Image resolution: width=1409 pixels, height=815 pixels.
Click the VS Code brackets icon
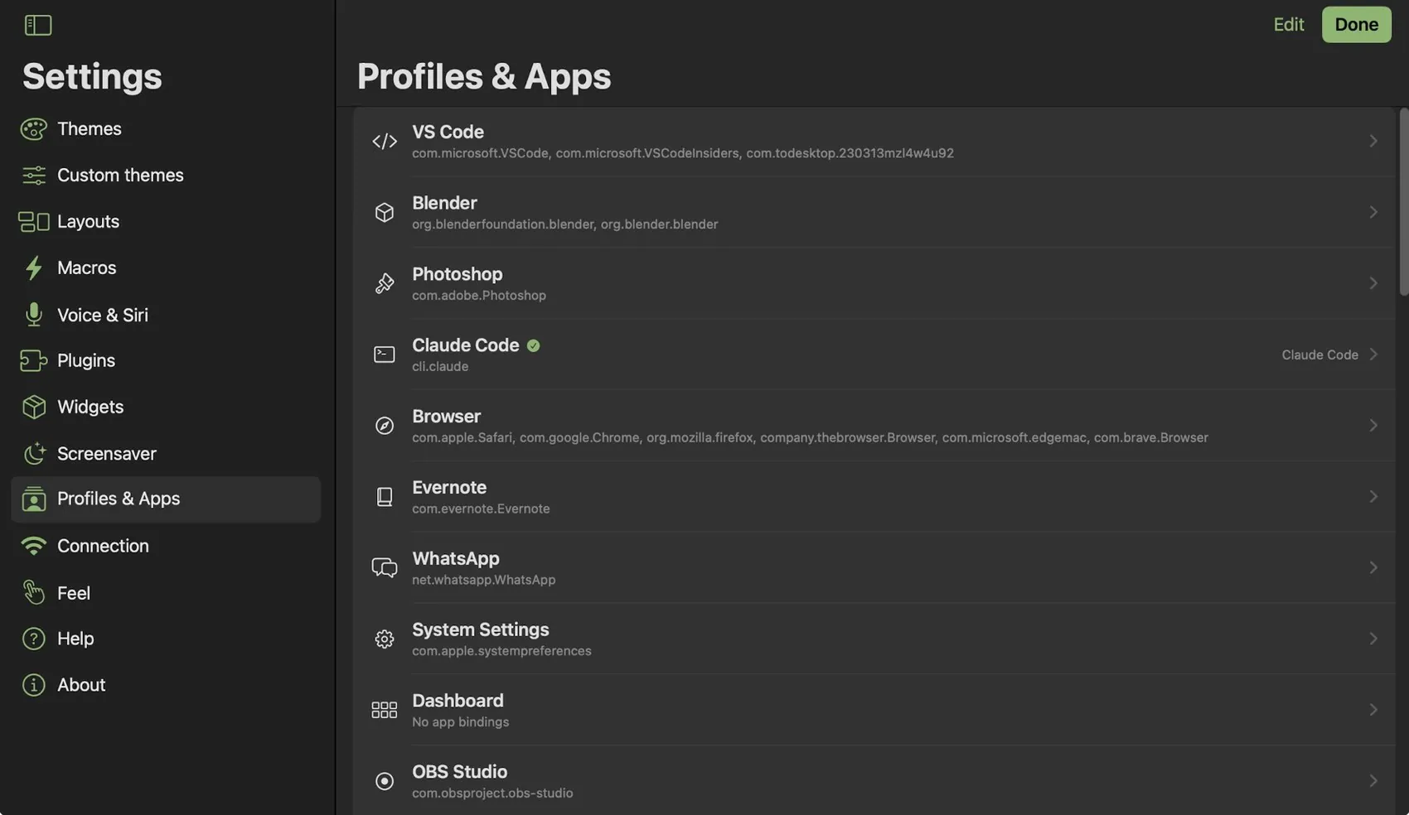click(x=384, y=142)
